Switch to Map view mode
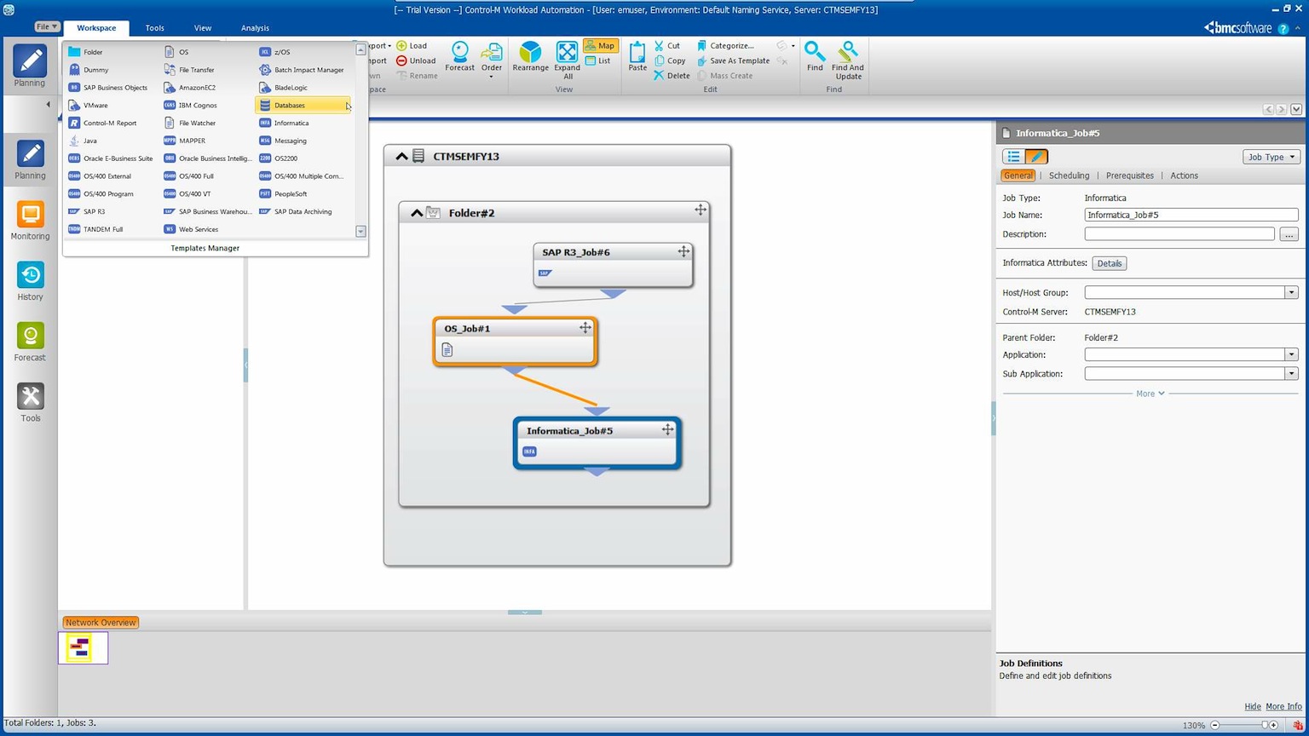This screenshot has height=736, width=1309. (x=600, y=46)
